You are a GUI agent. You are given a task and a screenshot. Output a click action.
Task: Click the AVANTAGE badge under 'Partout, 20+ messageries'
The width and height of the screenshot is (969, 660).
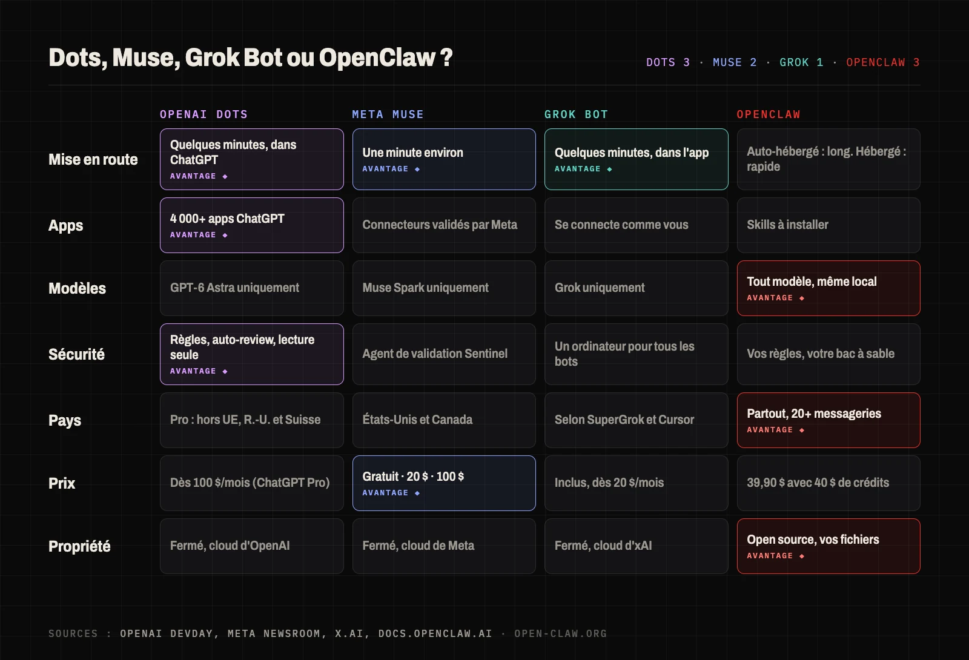[x=776, y=430]
